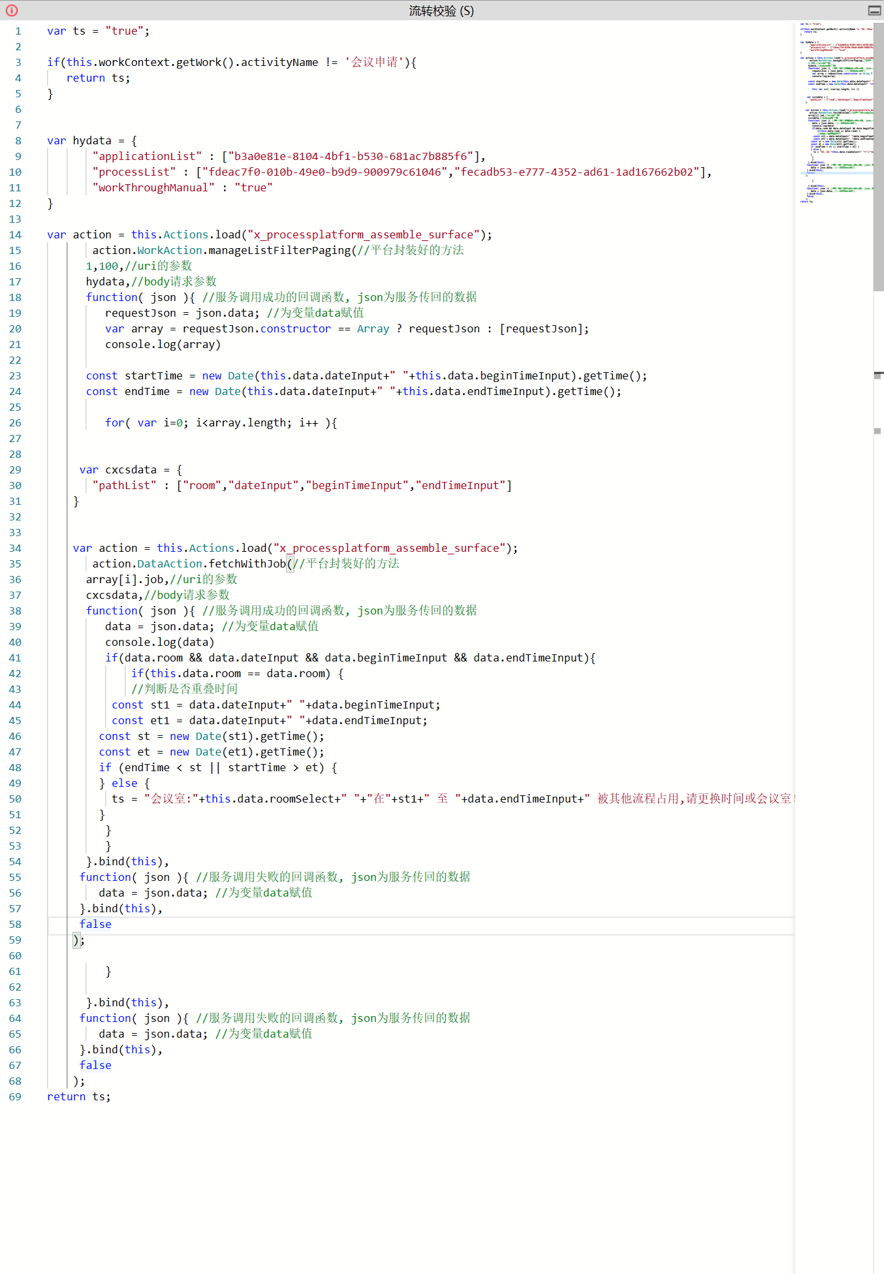Click line number 34 in the gutter
Viewport: 884px width, 1274px height.
(16, 549)
